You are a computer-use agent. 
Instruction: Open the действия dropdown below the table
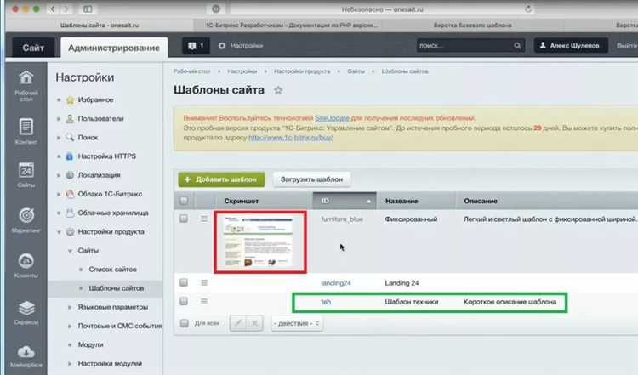click(297, 323)
